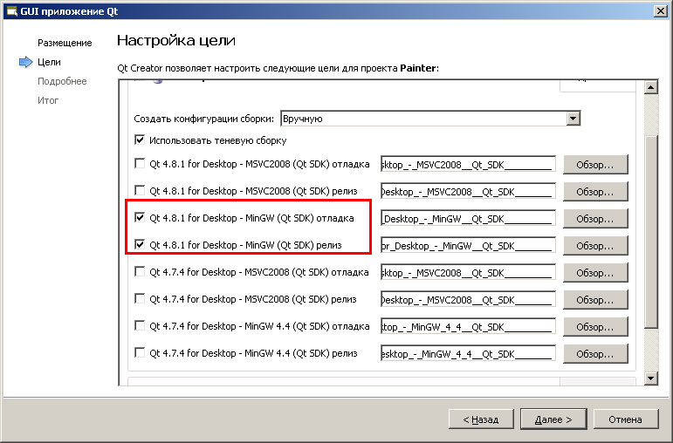The width and height of the screenshot is (673, 443).
Task: Browse path for Qt 4.8.1 MSVC2008 отладка
Action: point(595,165)
